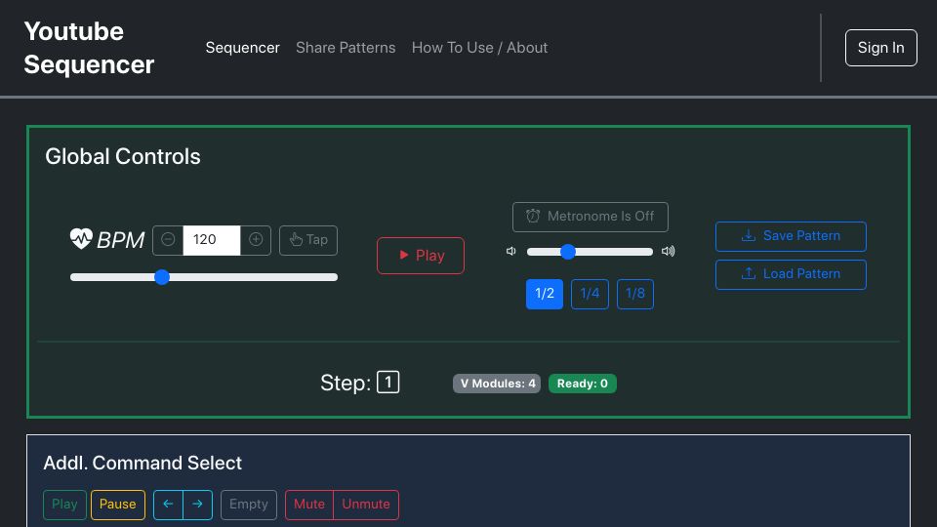Select the Empty command
937x527 pixels.
point(249,505)
